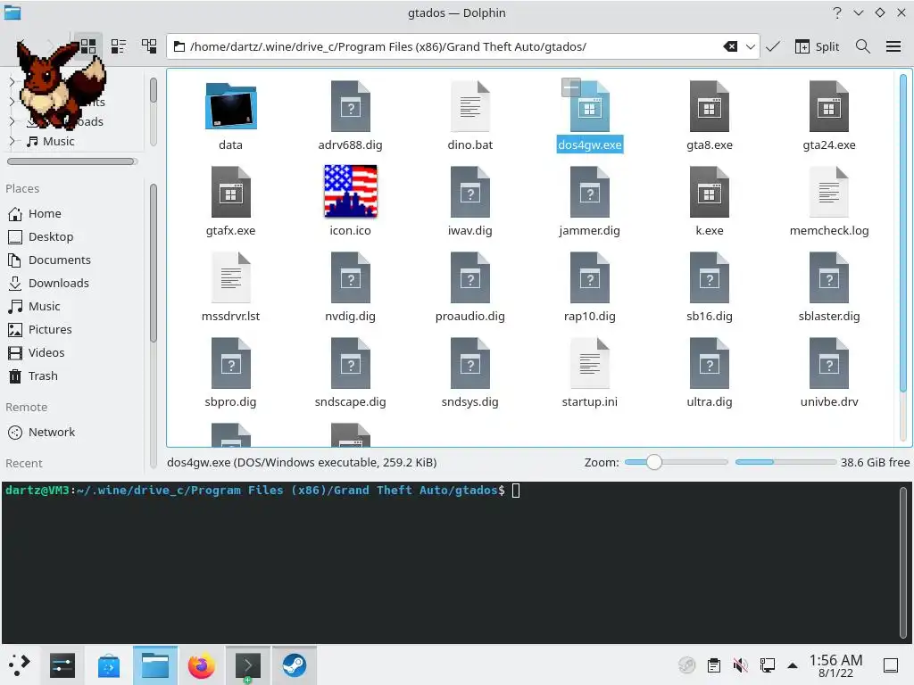Open Music in the folders tree
Viewport: 914px width, 685px height.
(x=51, y=141)
